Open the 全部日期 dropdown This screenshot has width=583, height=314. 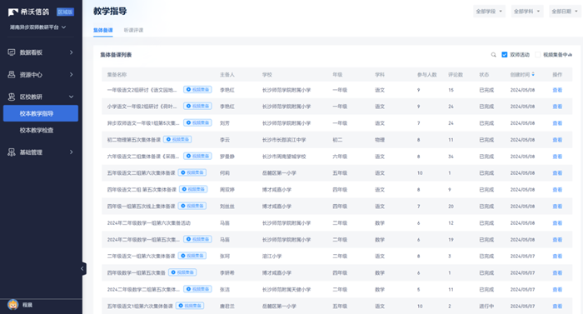pos(565,11)
